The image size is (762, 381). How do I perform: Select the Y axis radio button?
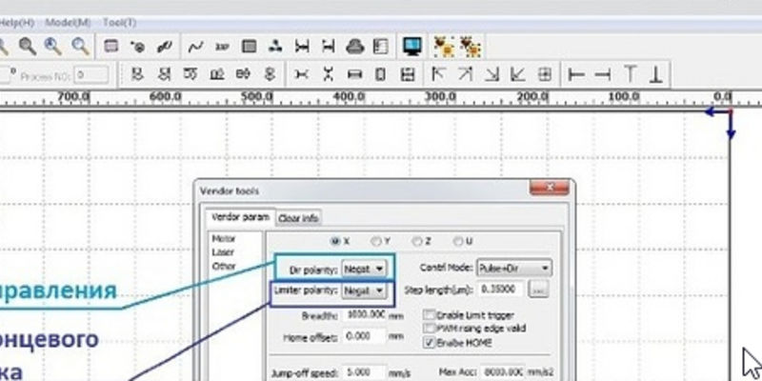(x=378, y=242)
